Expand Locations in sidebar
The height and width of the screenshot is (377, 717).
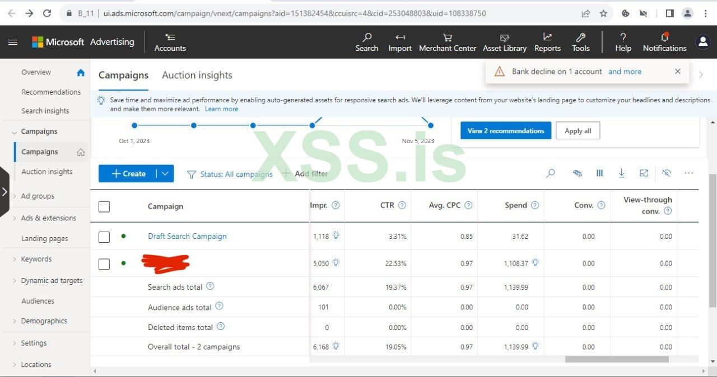pos(15,365)
